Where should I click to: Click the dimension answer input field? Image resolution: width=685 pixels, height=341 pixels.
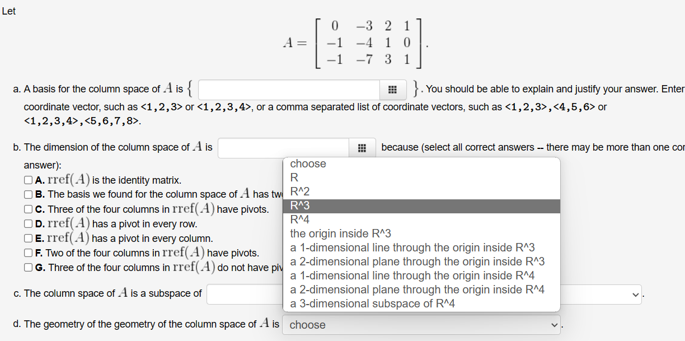[x=280, y=147]
